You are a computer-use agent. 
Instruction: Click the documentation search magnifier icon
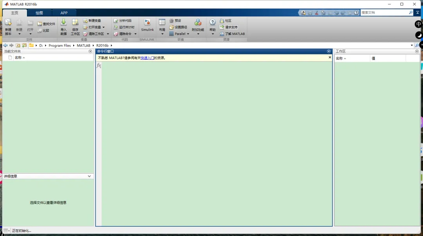pyautogui.click(x=410, y=13)
